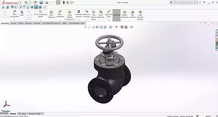The image size is (218, 117).
Task: Click the Insert Components tool
Action: pos(15,14)
